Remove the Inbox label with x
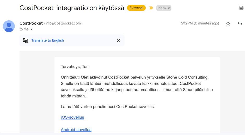245x135 pixels. coord(169,8)
